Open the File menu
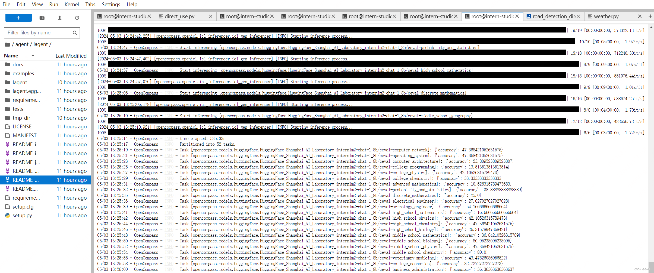 click(7, 4)
